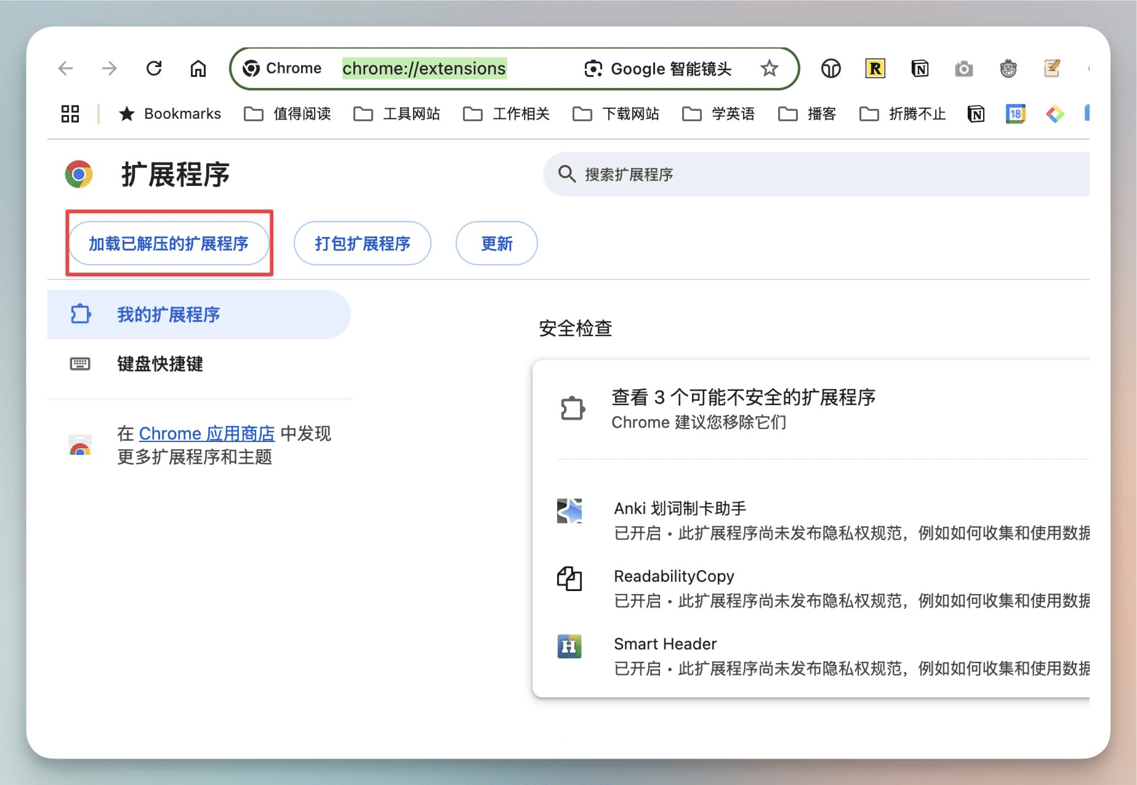
Task: Click the home icon in toolbar
Action: [198, 68]
